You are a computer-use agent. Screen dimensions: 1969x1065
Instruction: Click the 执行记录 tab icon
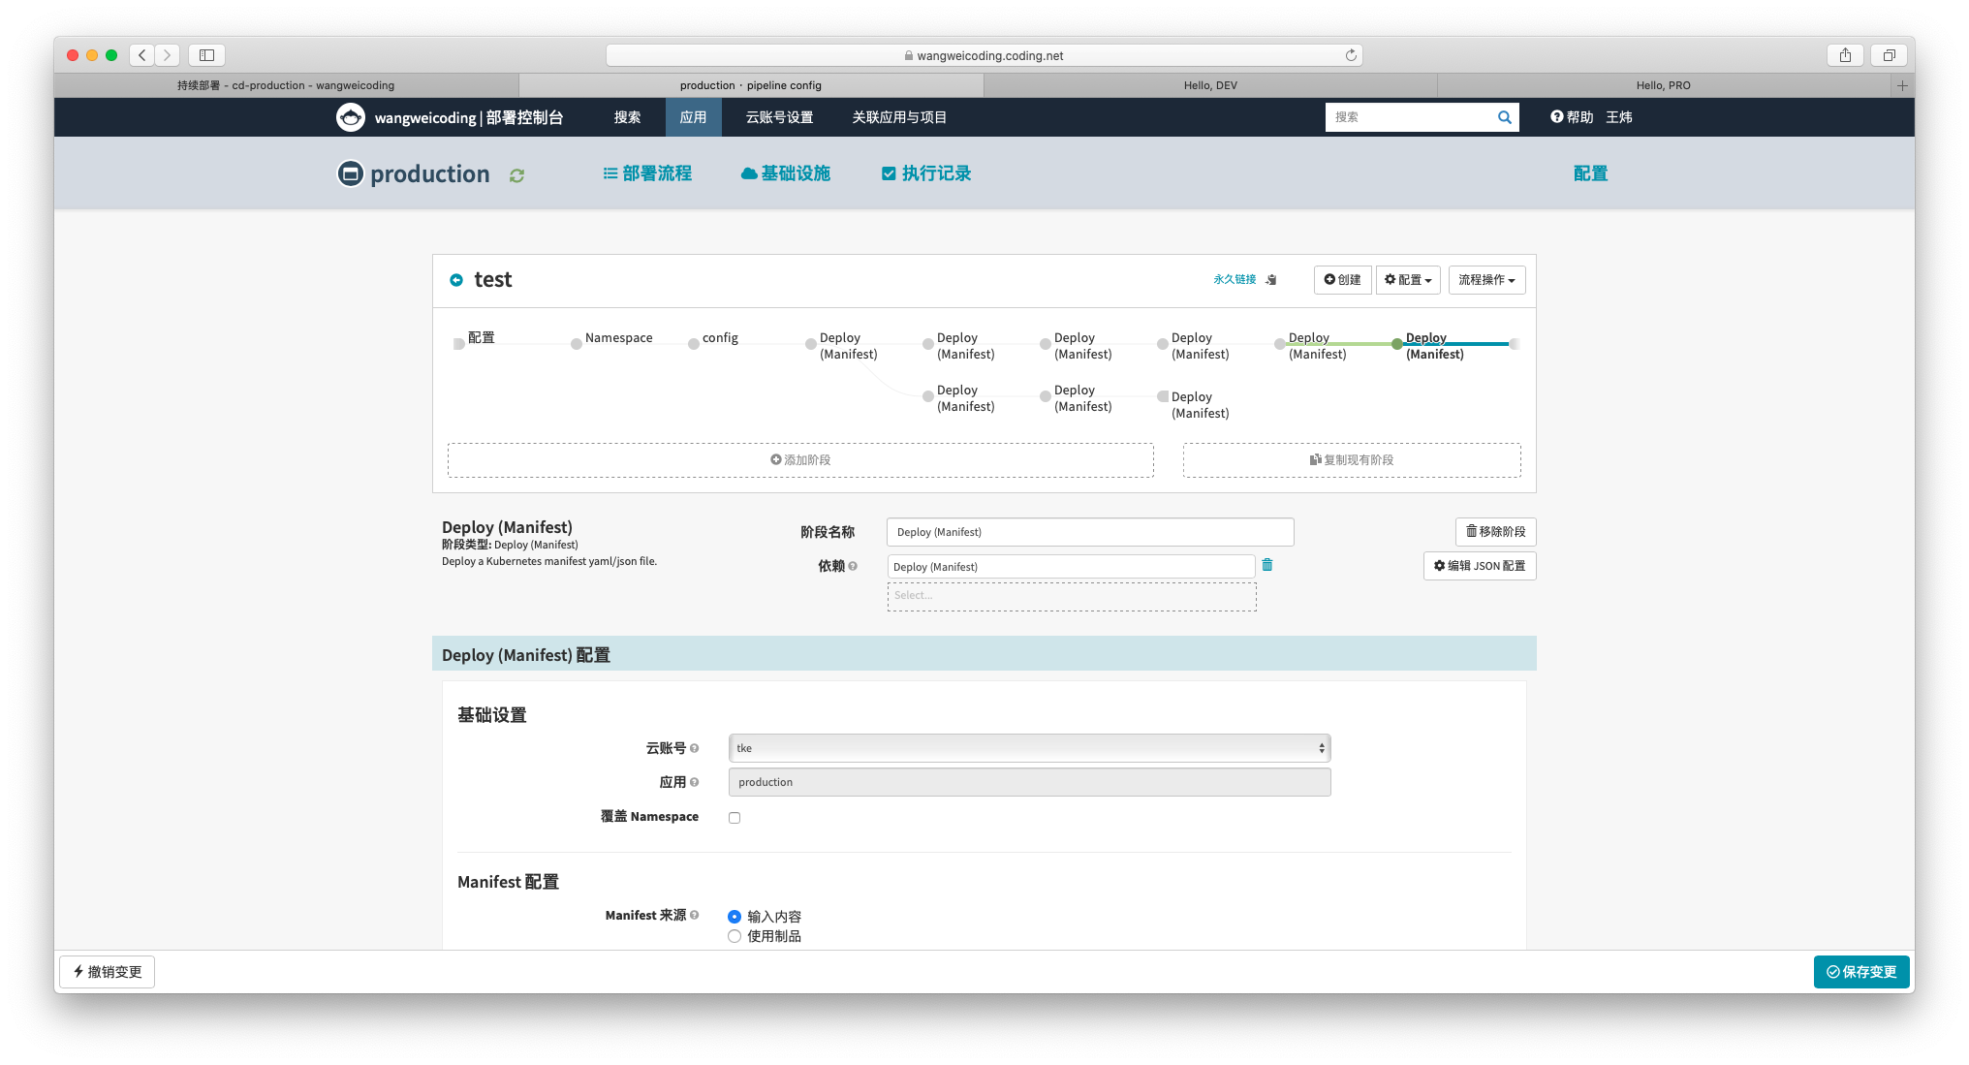click(884, 173)
